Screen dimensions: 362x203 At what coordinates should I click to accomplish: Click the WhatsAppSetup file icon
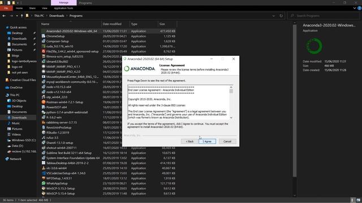click(x=44, y=183)
